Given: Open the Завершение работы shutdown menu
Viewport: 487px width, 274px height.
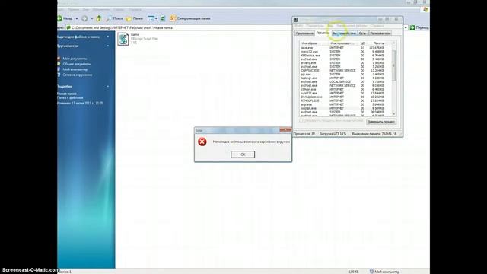Looking at the screenshot, I should click(x=352, y=26).
